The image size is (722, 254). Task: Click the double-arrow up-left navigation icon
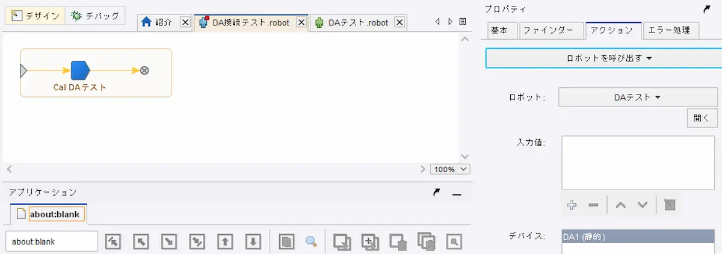[x=113, y=241]
